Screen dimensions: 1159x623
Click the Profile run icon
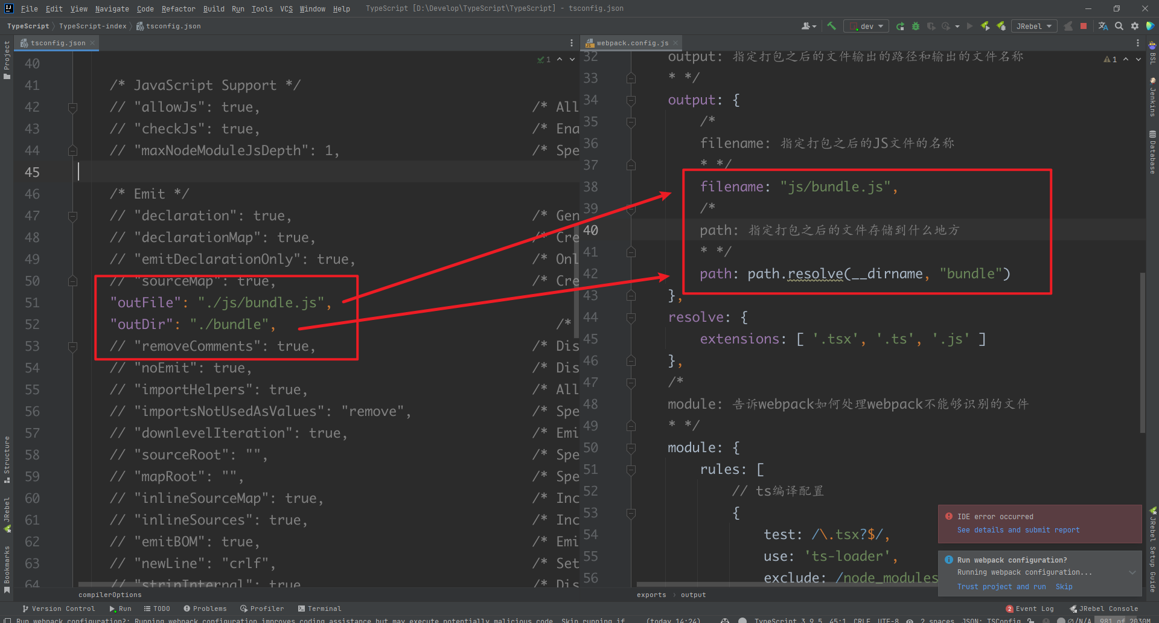coord(946,26)
